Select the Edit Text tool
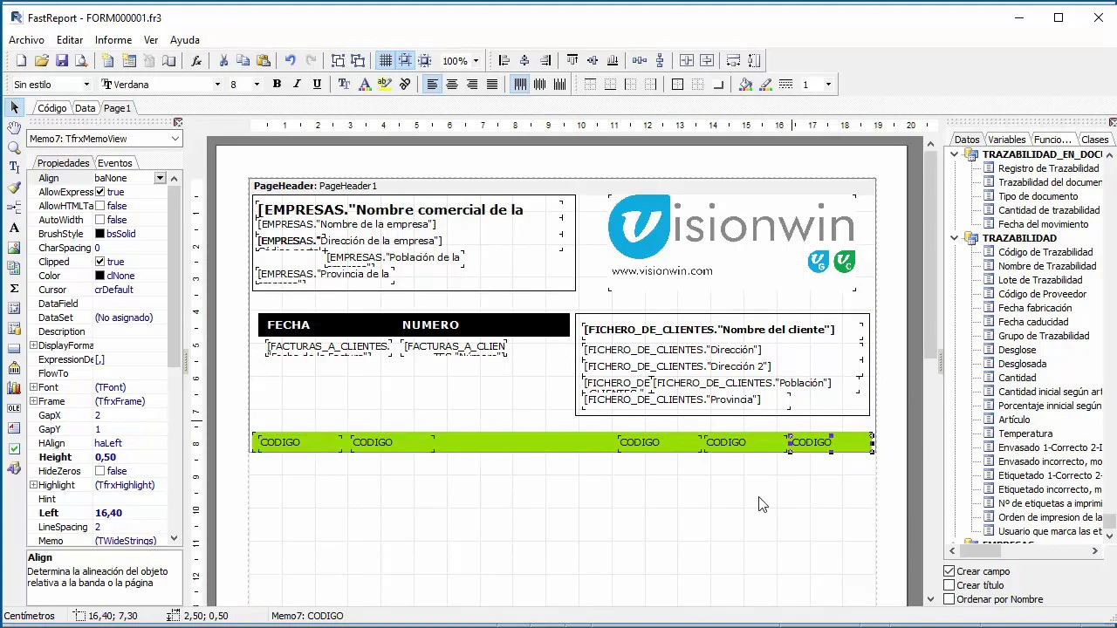 coord(14,167)
